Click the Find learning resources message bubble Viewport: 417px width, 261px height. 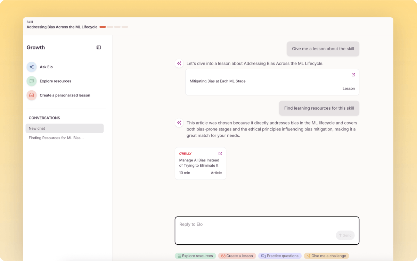tap(319, 108)
